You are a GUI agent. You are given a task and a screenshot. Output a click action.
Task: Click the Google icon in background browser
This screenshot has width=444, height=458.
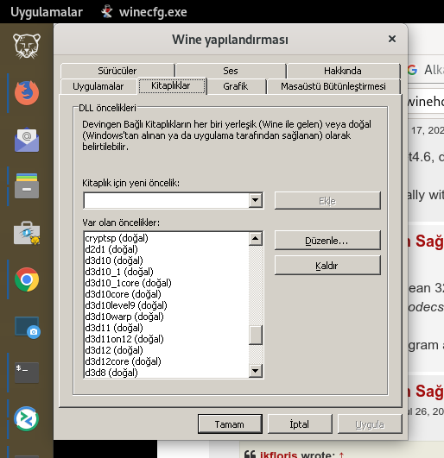click(412, 70)
